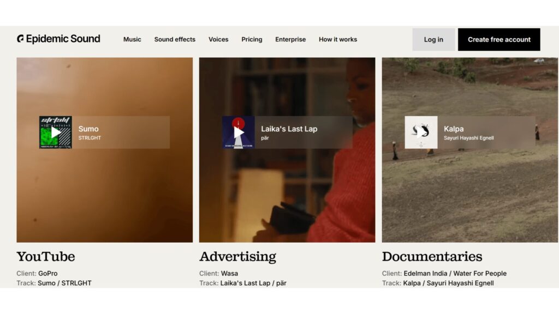Select the Enterprise navigation item
This screenshot has height=314, width=559.
pos(290,39)
